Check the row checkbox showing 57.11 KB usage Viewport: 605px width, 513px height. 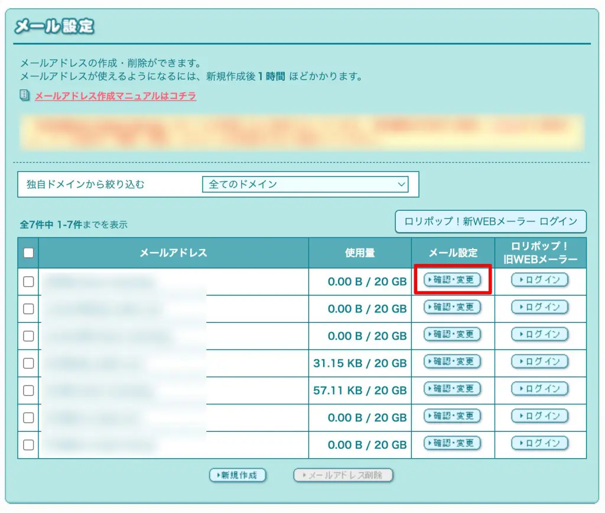pyautogui.click(x=27, y=390)
